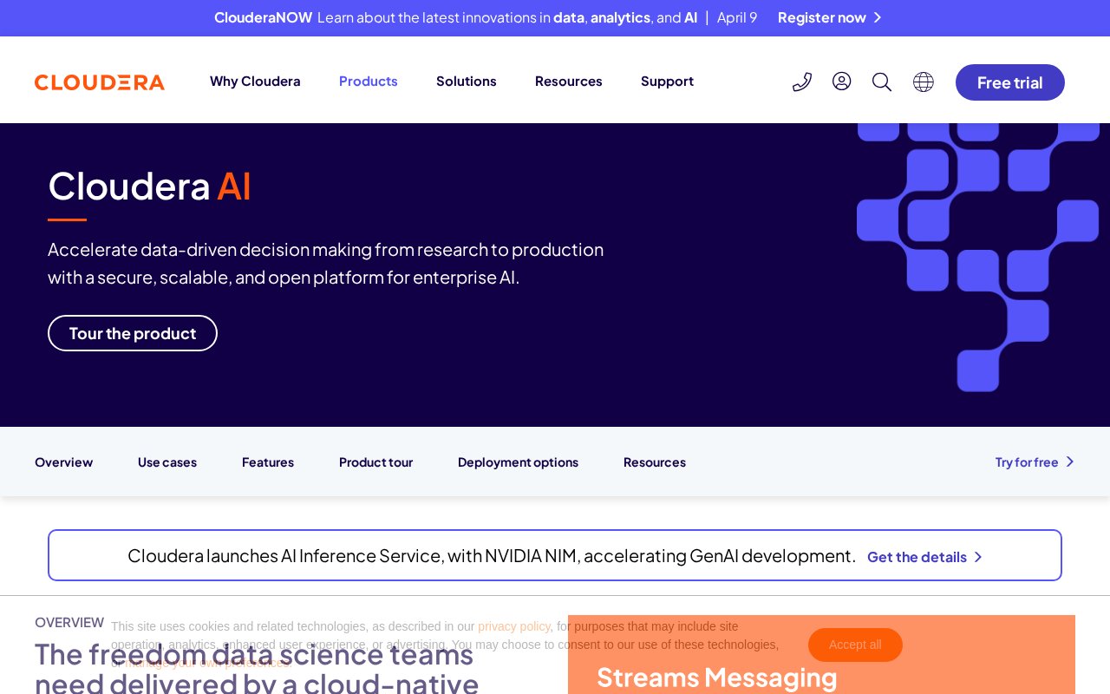The width and height of the screenshot is (1110, 694).
Task: Jump to the Features section
Action: [268, 462]
